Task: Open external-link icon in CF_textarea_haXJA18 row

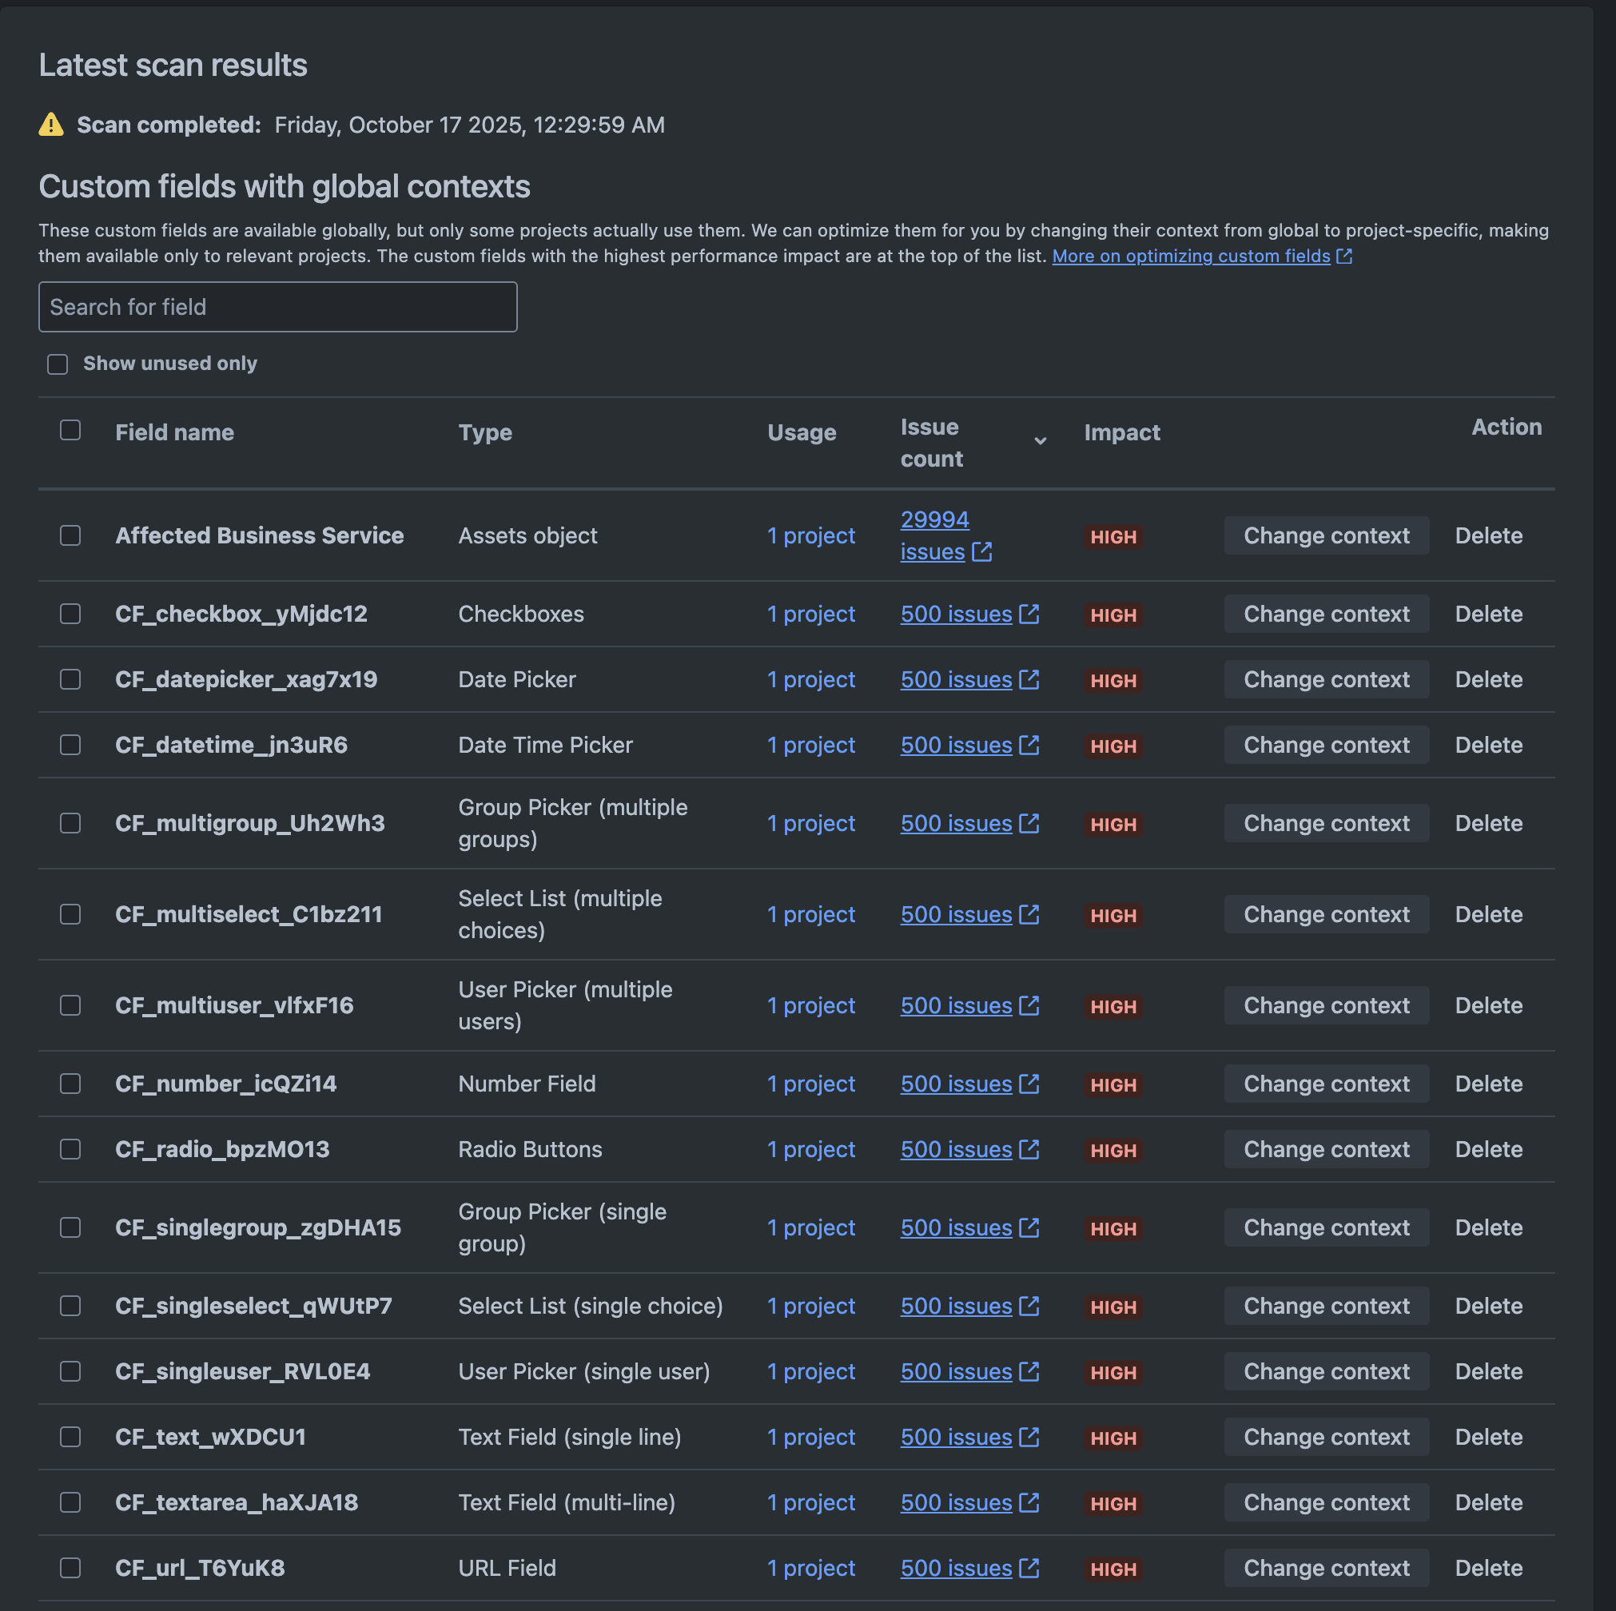Action: 1029,1502
